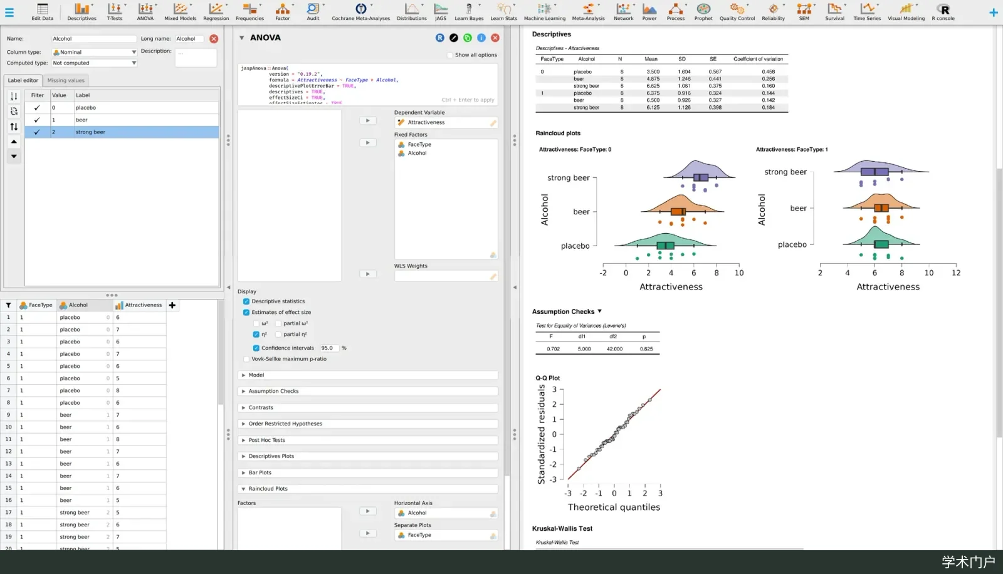1003x574 pixels.
Task: Open the Learn Bayes module
Action: pyautogui.click(x=469, y=11)
